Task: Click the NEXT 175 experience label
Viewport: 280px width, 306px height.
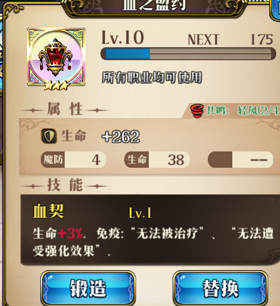Action: pyautogui.click(x=230, y=39)
